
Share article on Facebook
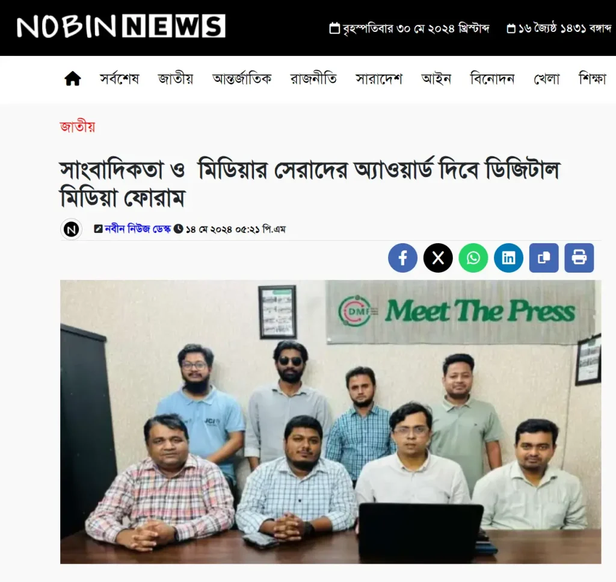pos(402,258)
